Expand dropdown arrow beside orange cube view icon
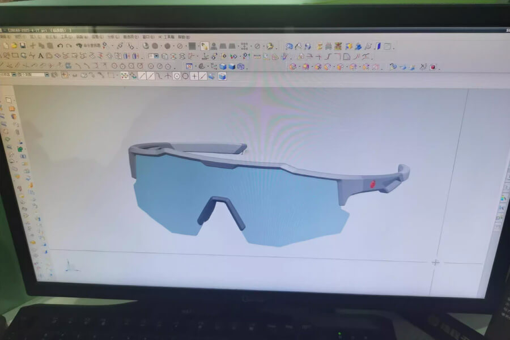Viewport: 510px width, 340px height. 299,67
